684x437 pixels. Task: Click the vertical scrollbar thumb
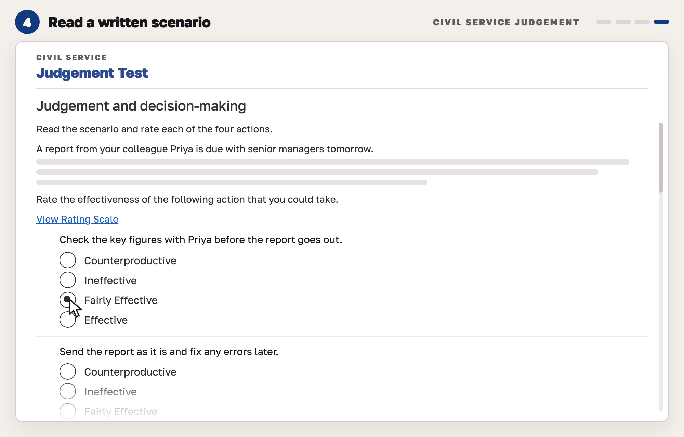(661, 158)
